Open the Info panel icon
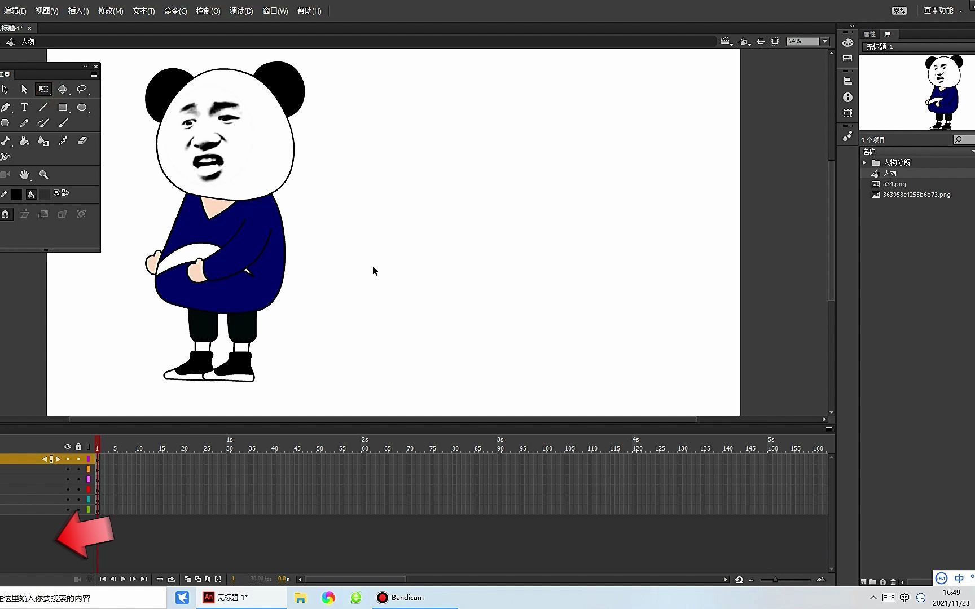Viewport: 975px width, 609px height. [x=847, y=98]
